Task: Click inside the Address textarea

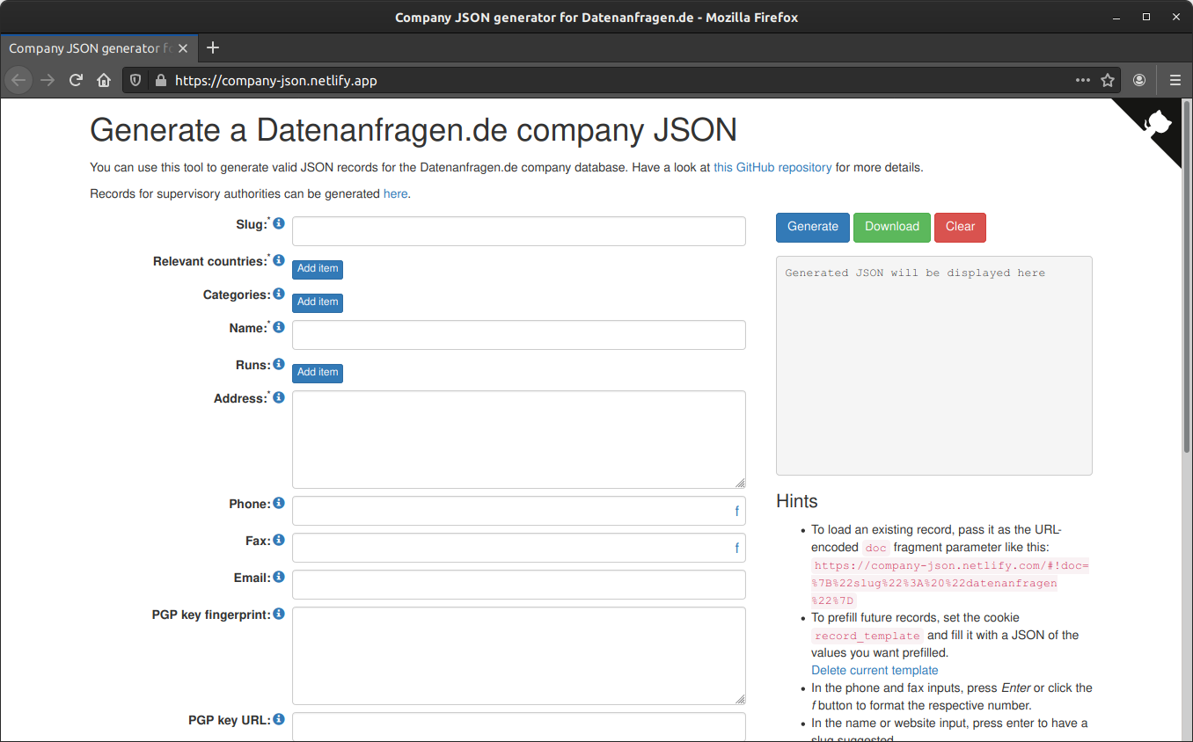Action: click(x=519, y=440)
